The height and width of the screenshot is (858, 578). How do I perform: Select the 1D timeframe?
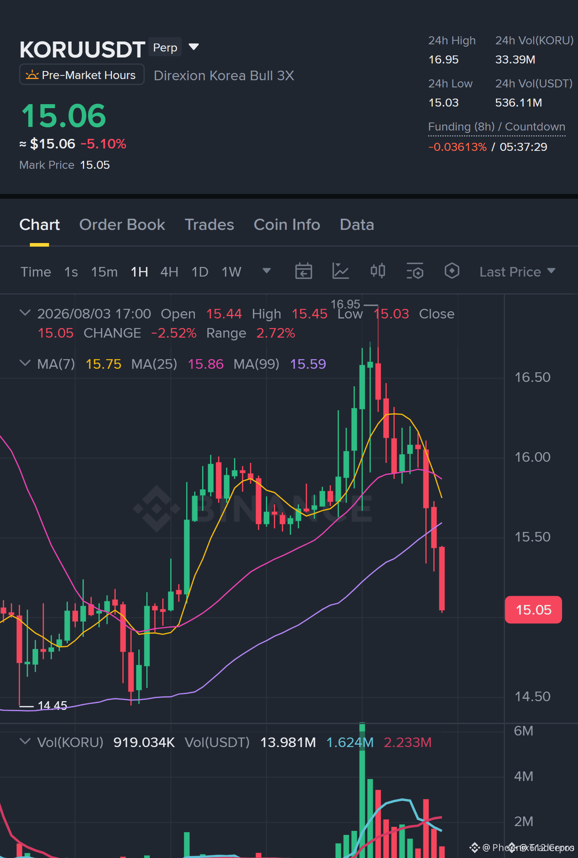[200, 272]
